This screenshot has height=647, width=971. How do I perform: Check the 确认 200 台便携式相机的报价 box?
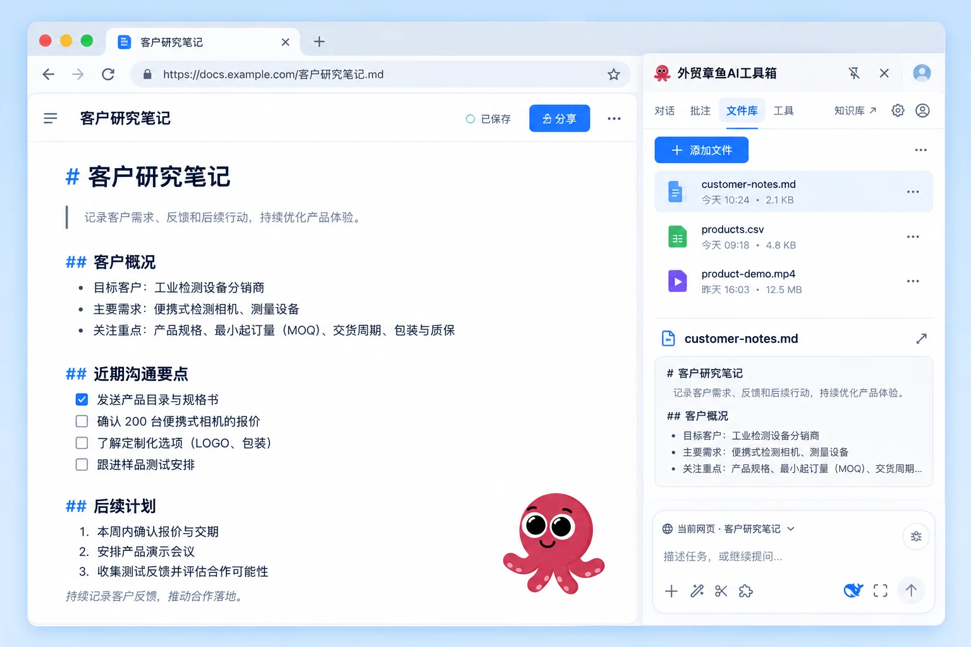(x=82, y=421)
